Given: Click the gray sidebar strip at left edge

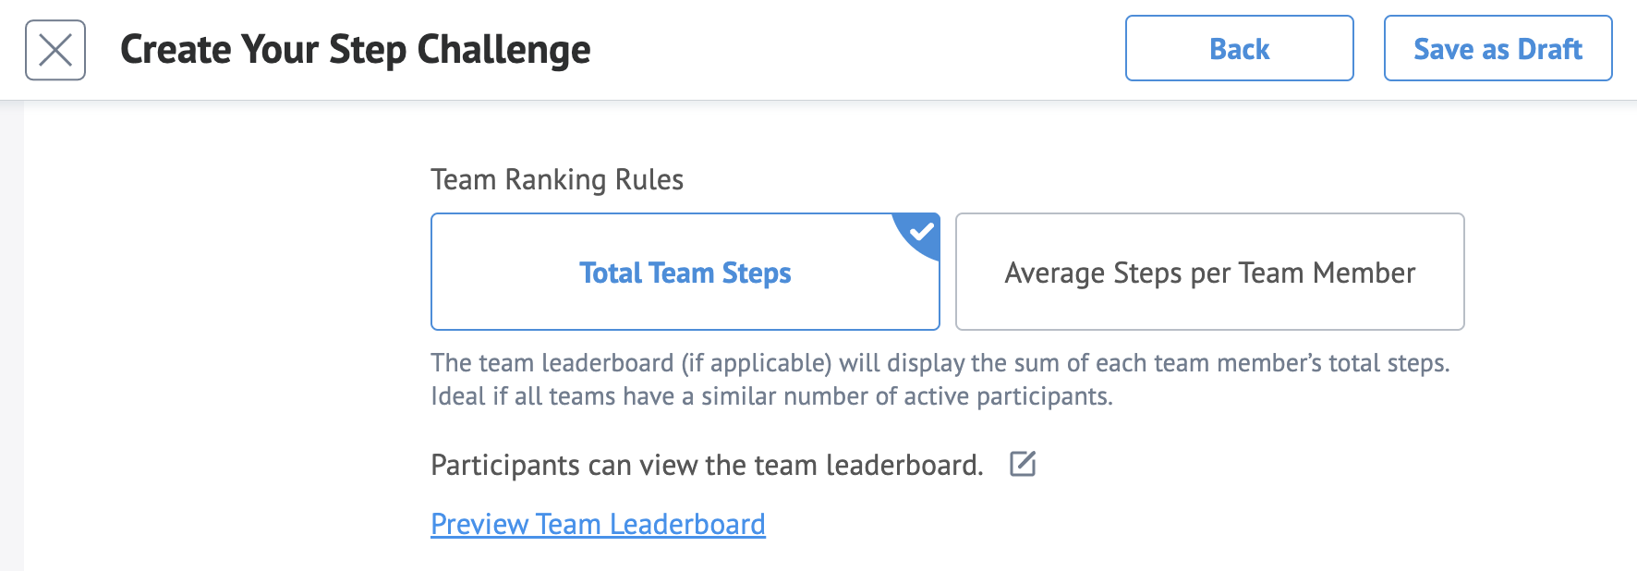Looking at the screenshot, I should click(x=11, y=335).
